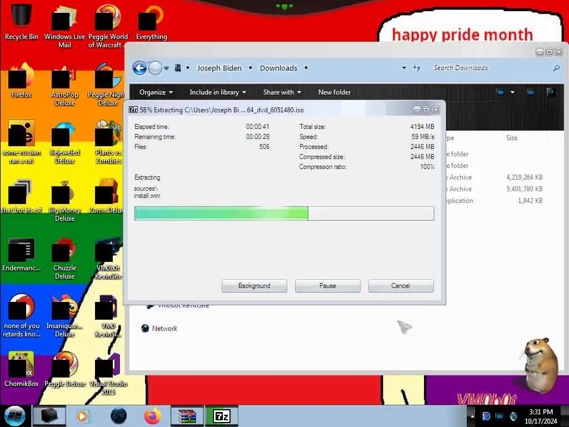Open the network icon in system tray
The image size is (569, 427).
coord(500,416)
